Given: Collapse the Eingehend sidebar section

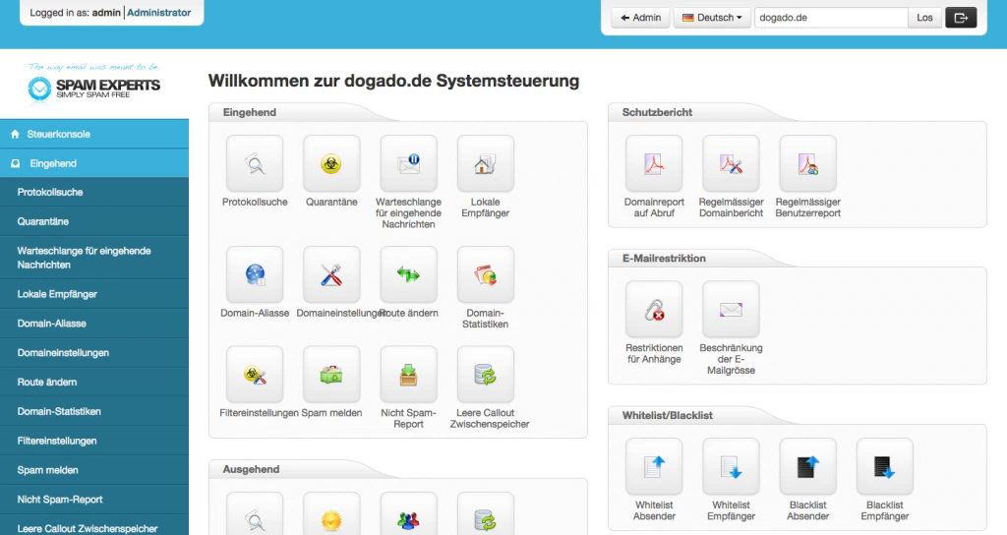Looking at the screenshot, I should [x=94, y=164].
